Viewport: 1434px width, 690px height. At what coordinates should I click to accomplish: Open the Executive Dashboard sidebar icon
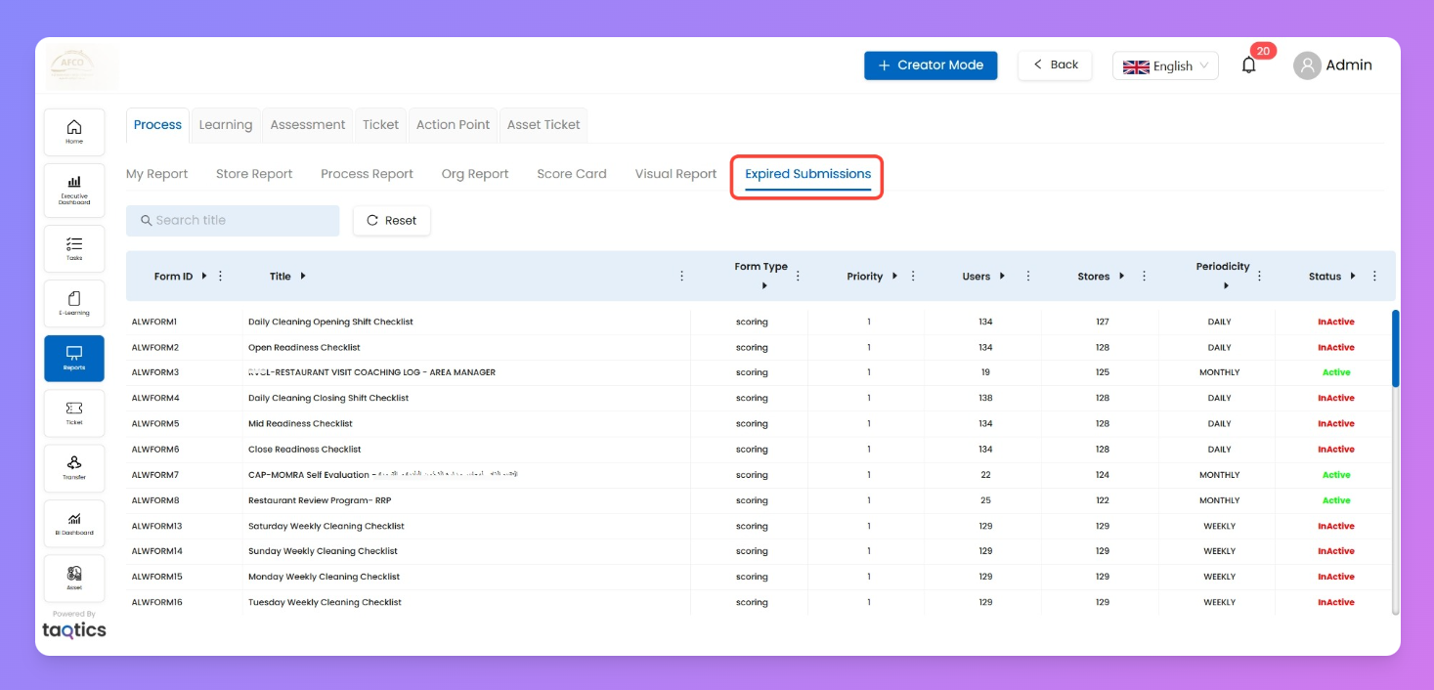click(74, 187)
